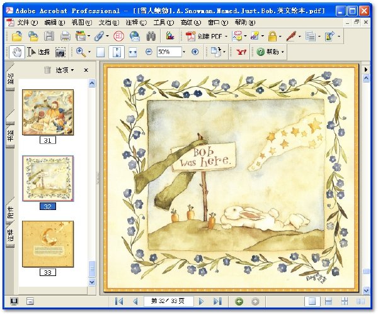The image size is (378, 315).
Task: Open Create PDF dropdown arrow
Action: point(226,36)
